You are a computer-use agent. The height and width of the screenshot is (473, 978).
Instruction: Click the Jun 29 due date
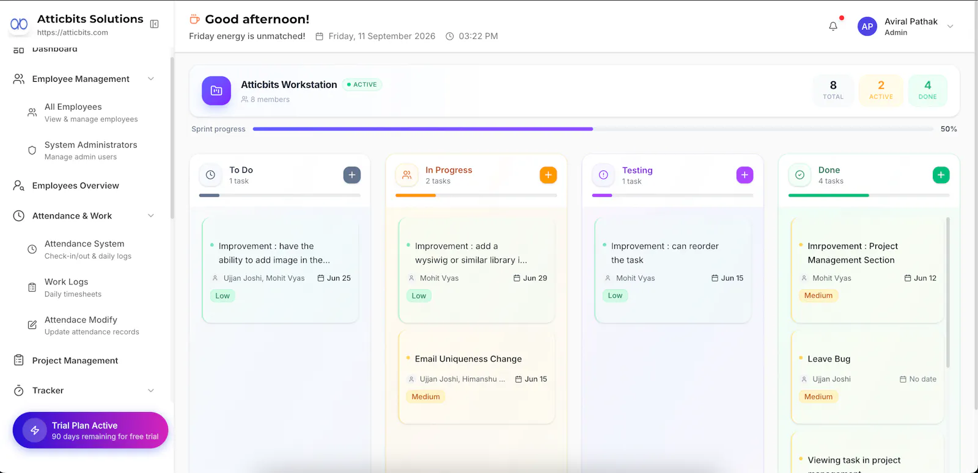click(x=531, y=278)
